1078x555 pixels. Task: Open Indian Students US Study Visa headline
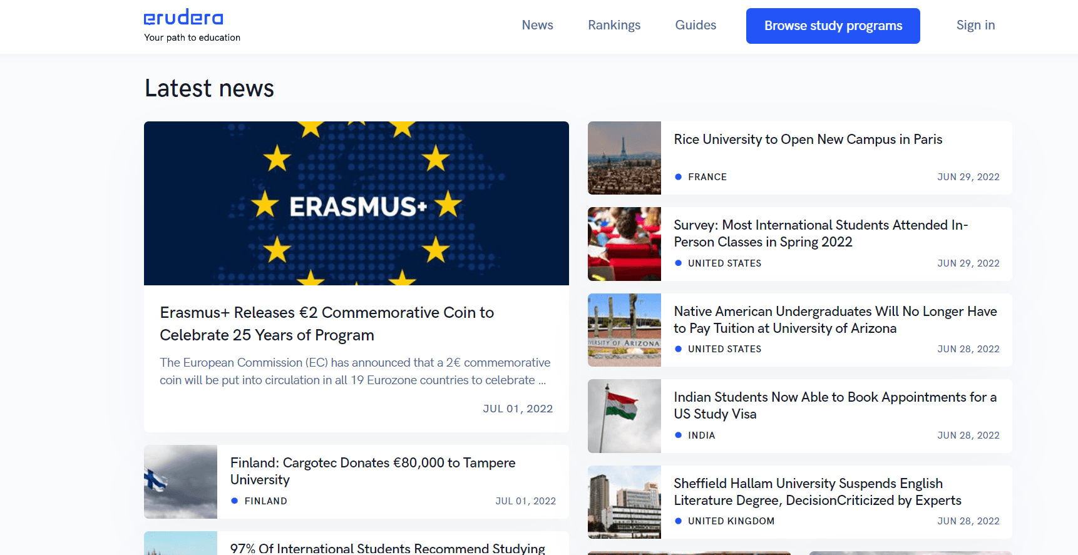point(835,405)
